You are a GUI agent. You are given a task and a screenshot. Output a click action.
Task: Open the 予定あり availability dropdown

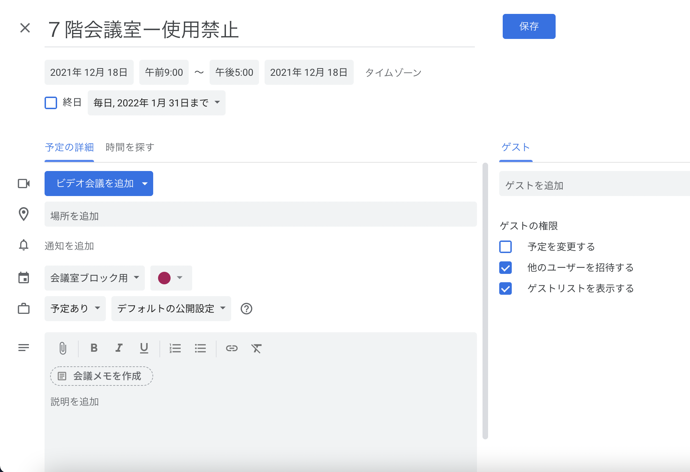tap(75, 309)
